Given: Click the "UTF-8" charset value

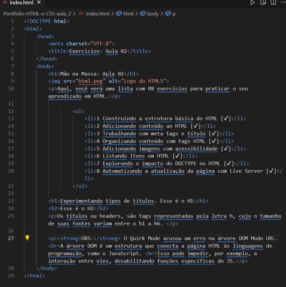Looking at the screenshot, I should point(101,44).
